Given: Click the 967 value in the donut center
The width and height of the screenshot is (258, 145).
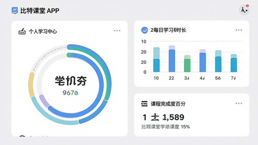Looking at the screenshot, I should pos(70,93).
